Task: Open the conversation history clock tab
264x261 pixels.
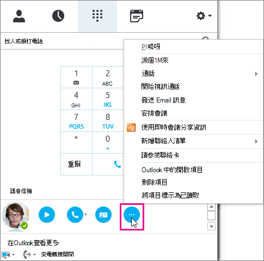Action: coord(58,16)
